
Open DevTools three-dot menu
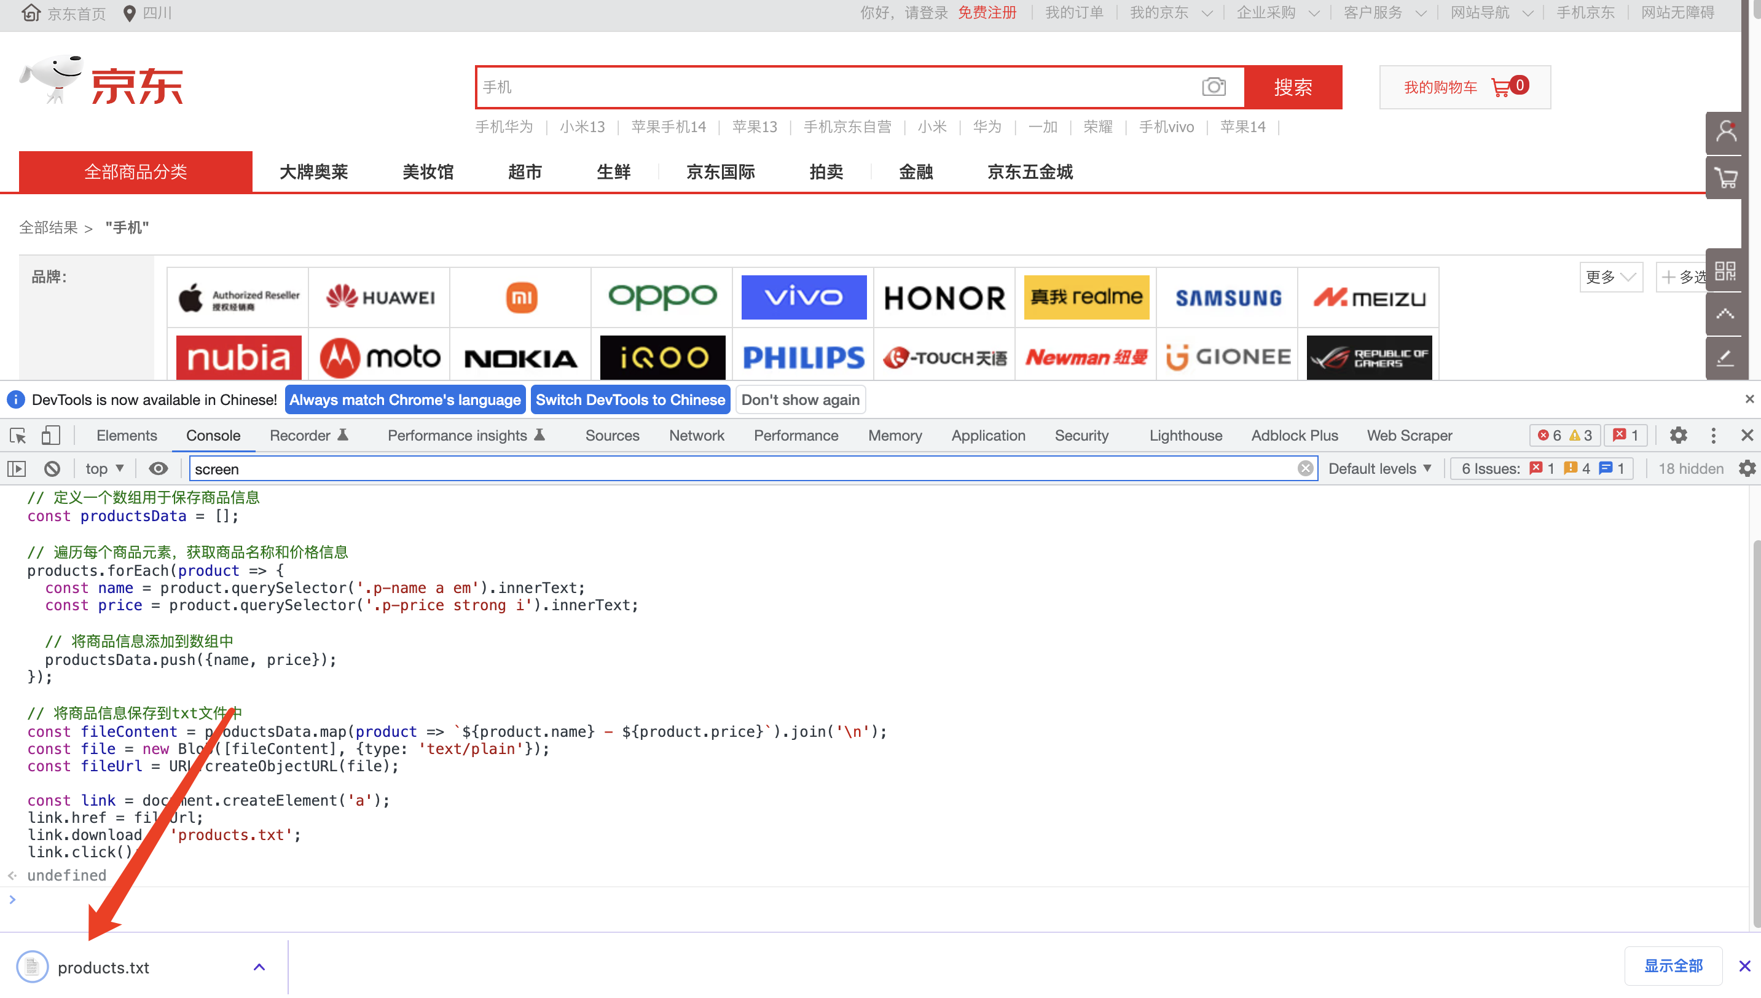(1713, 436)
